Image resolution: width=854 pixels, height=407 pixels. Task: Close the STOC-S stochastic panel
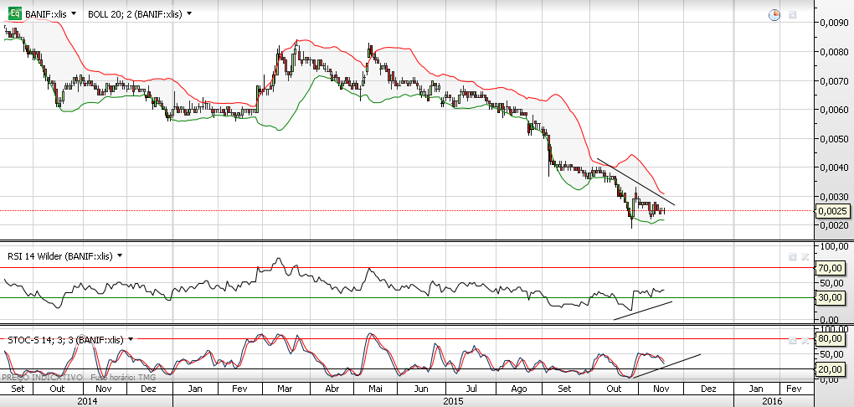coord(805,340)
